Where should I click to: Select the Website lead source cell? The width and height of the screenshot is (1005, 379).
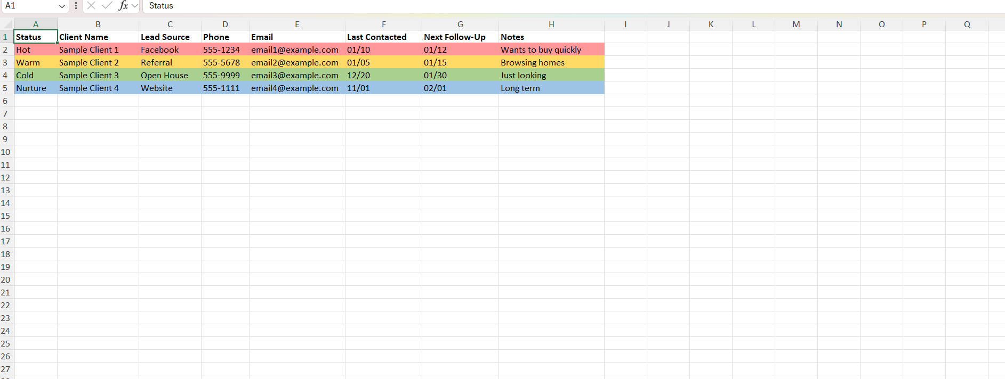pyautogui.click(x=170, y=88)
